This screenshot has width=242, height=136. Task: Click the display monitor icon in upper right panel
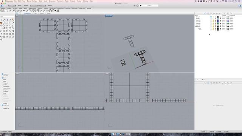[228, 14]
